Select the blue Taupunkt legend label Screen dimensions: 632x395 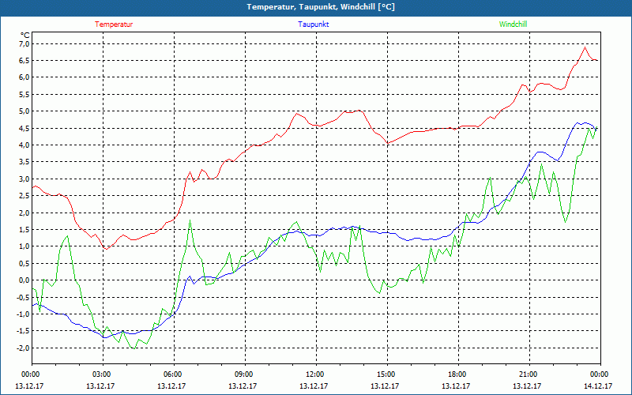point(313,24)
